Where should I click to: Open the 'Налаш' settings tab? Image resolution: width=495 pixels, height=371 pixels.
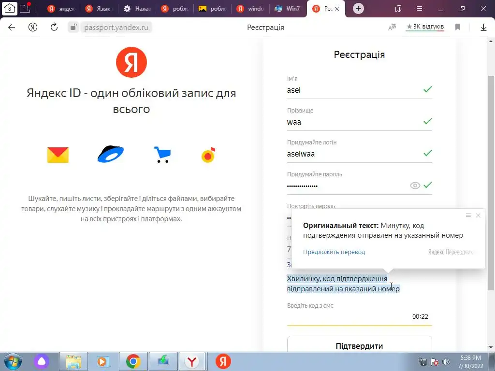(137, 9)
